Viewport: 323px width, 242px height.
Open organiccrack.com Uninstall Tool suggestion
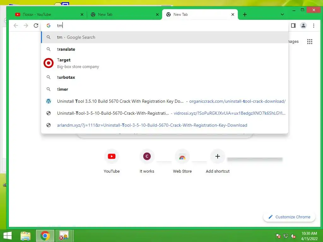165,101
